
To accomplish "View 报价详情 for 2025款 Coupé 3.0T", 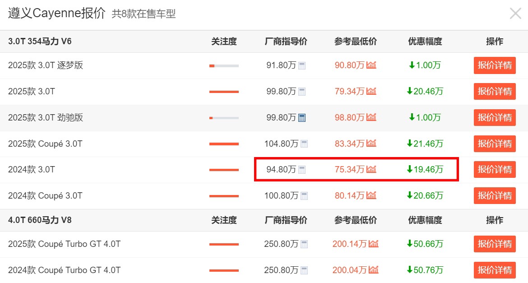I will [495, 144].
